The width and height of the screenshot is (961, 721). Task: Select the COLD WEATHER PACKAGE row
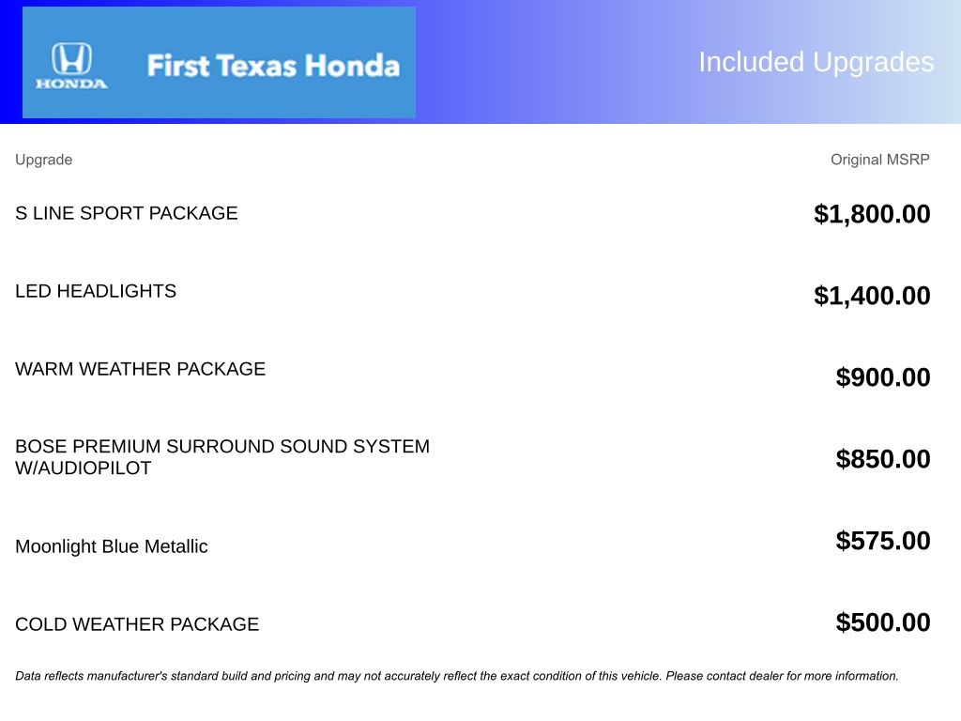click(x=137, y=624)
